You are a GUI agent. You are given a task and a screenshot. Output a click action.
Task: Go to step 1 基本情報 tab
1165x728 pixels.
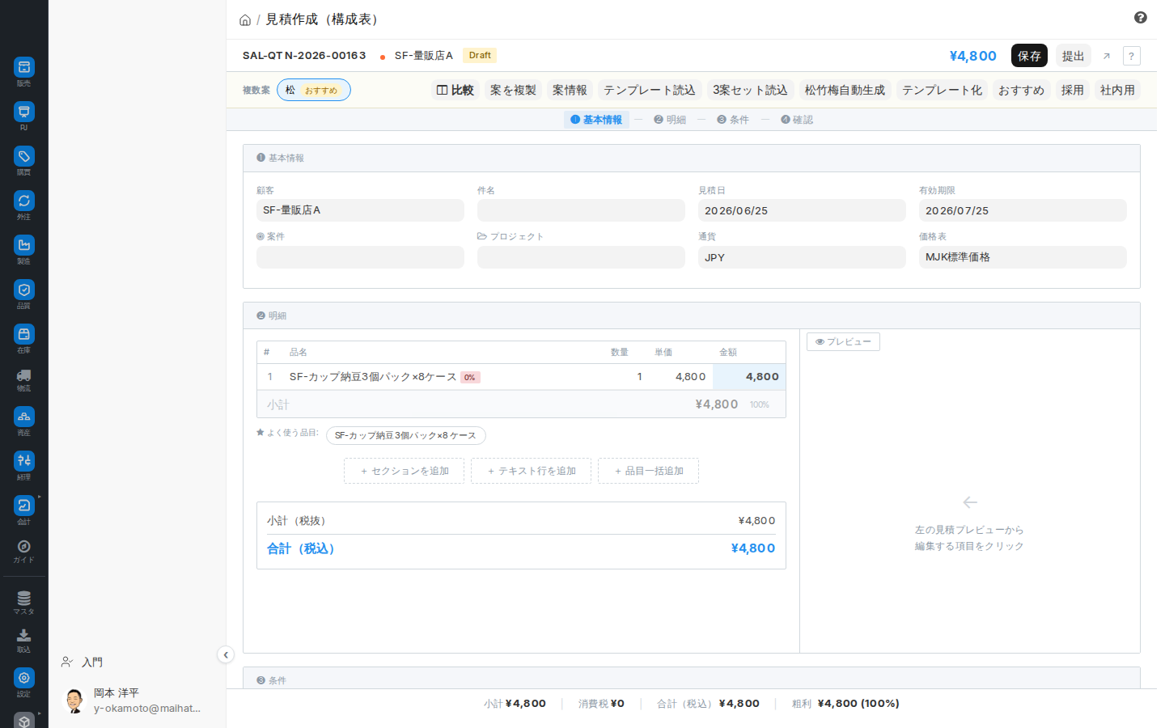click(596, 120)
